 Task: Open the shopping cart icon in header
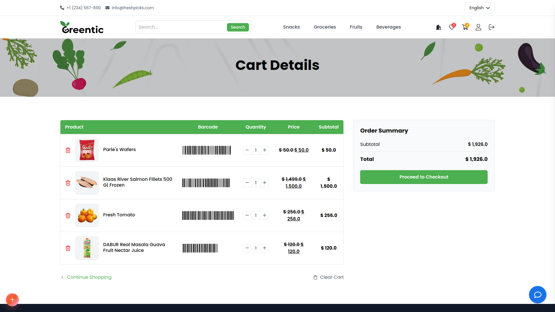(x=465, y=27)
